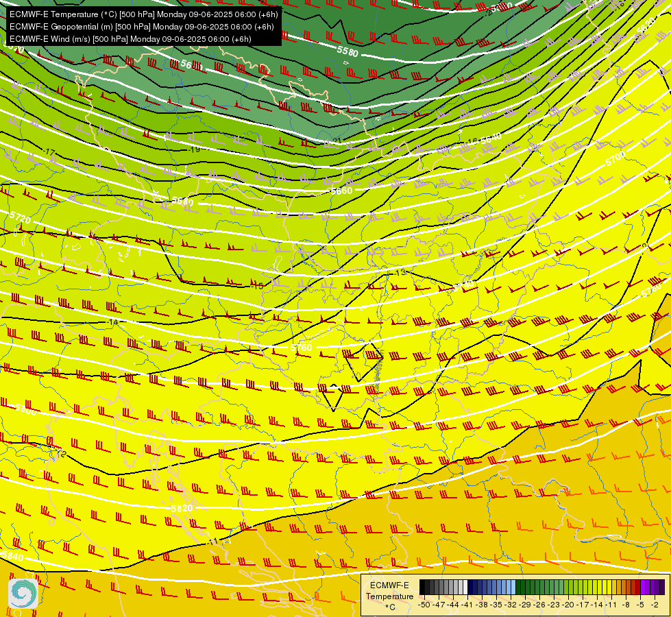Click the -41 color scale tick label
Viewport: 671px width, 617px height.
coord(467,605)
